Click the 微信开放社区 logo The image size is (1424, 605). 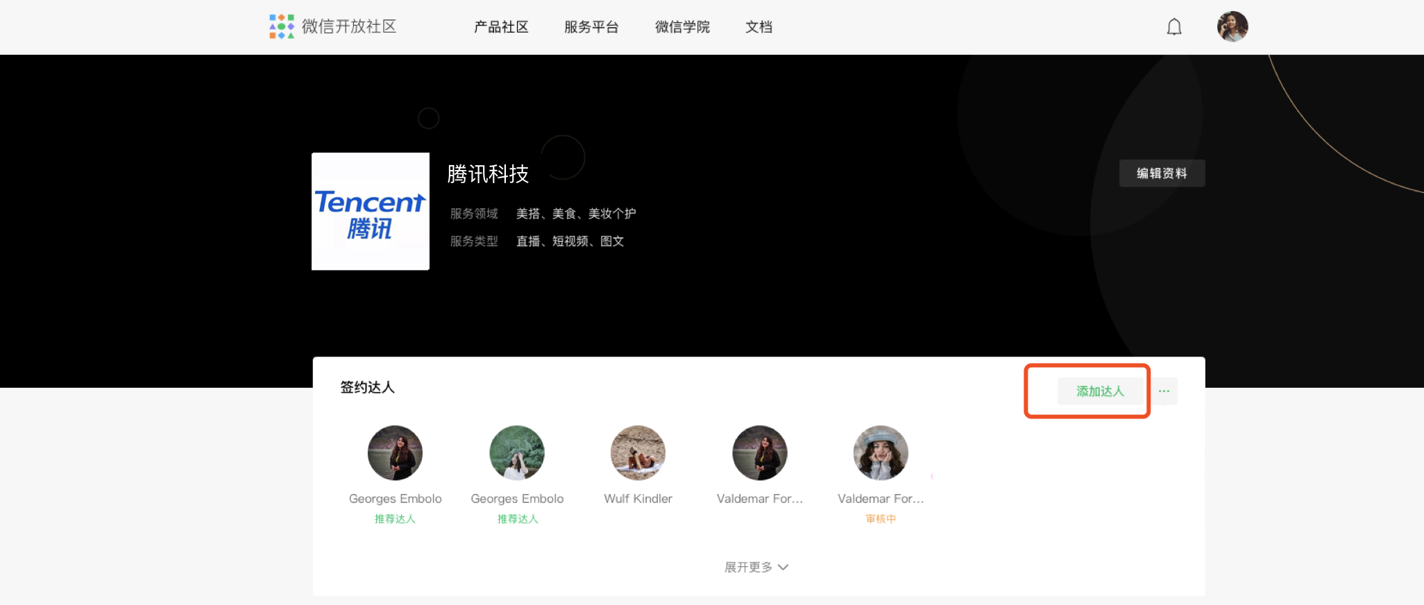pos(333,26)
